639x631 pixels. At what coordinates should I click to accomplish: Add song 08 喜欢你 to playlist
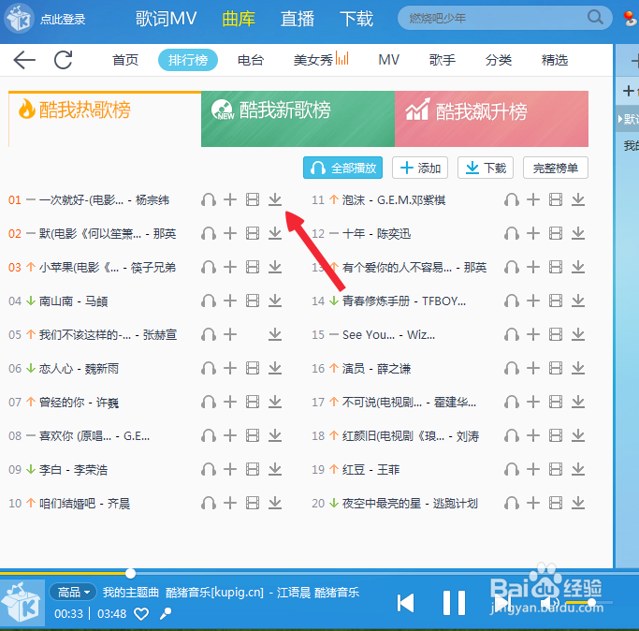coord(230,435)
